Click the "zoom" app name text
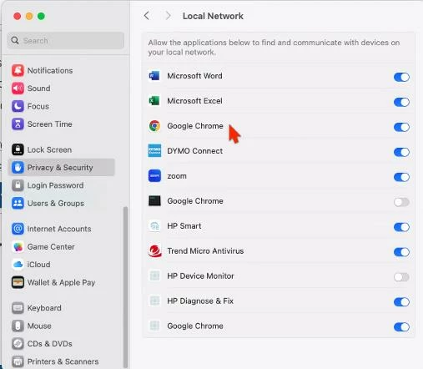This screenshot has width=423, height=369. tap(177, 176)
